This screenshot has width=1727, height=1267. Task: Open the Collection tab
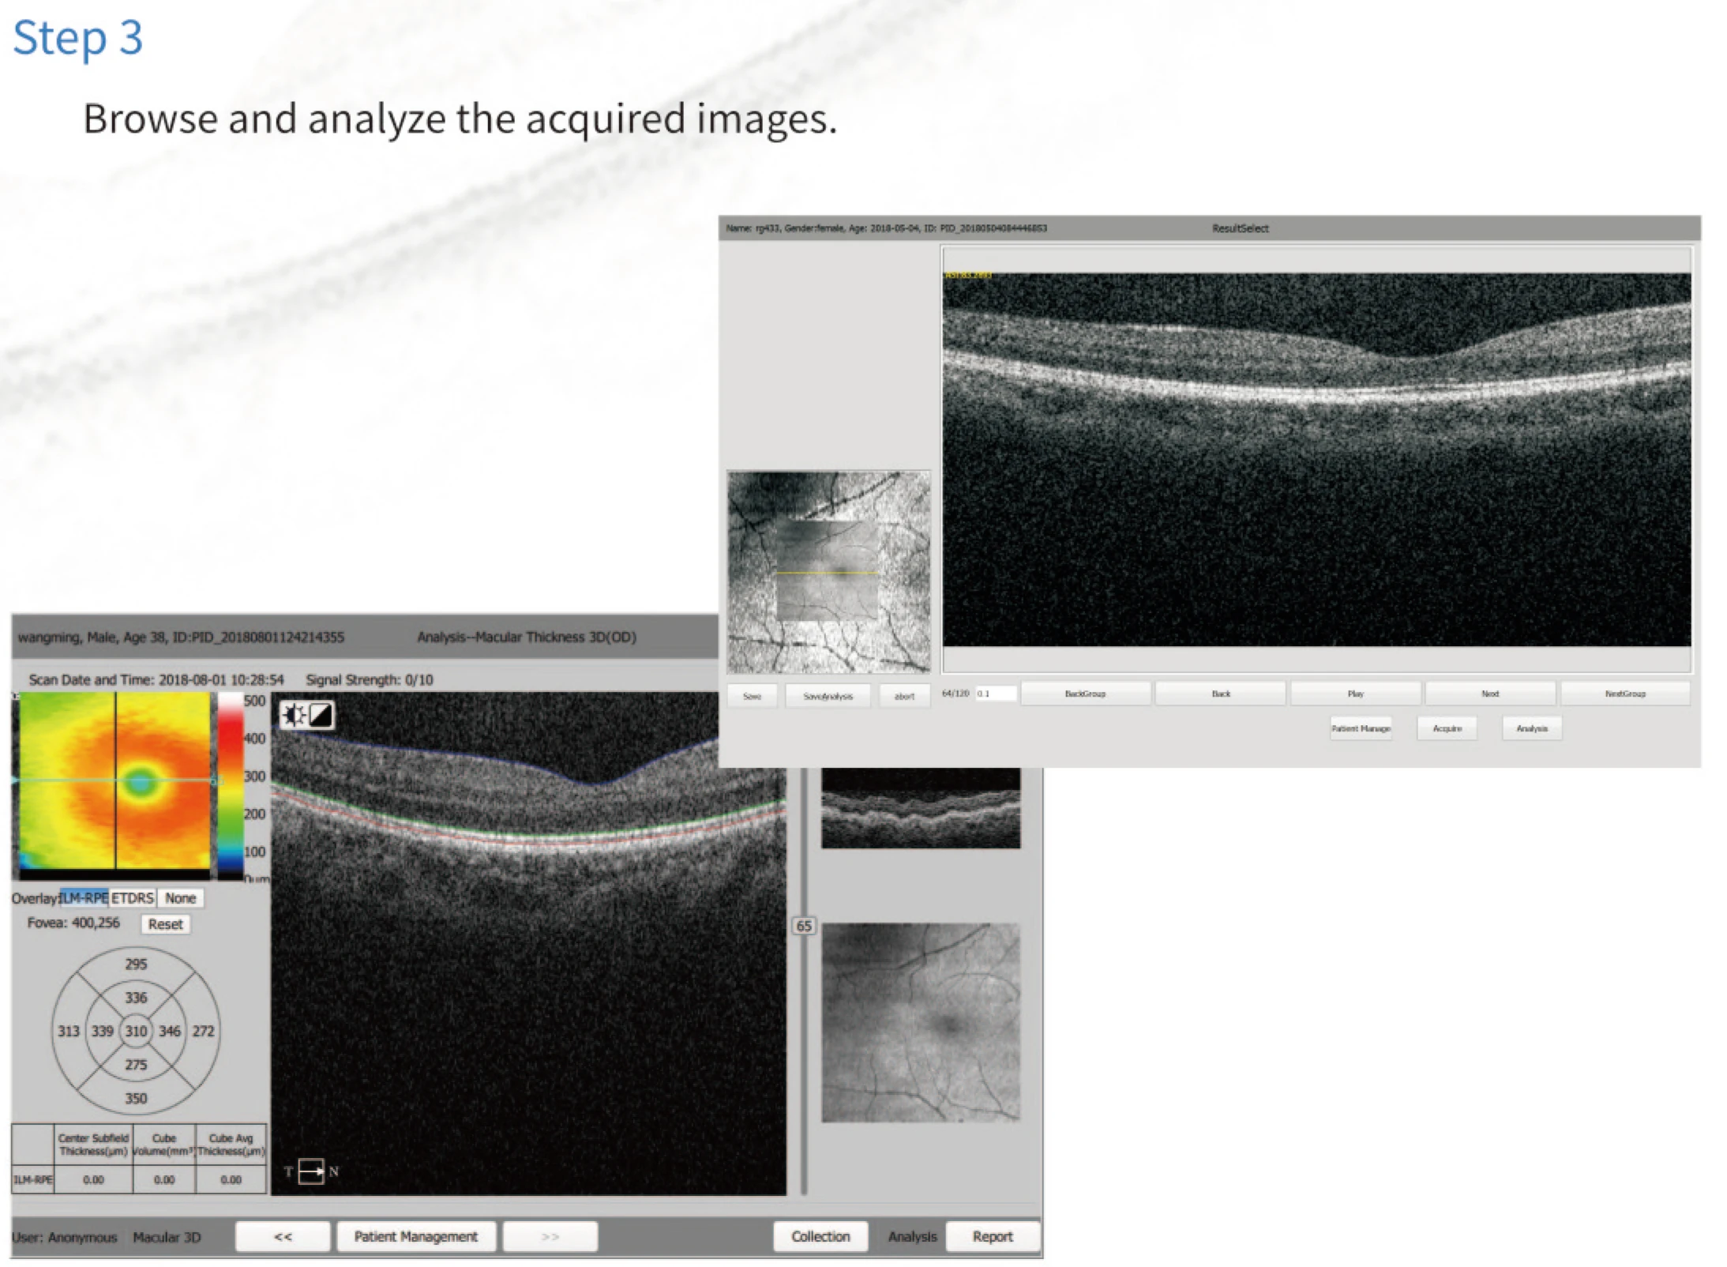820,1236
